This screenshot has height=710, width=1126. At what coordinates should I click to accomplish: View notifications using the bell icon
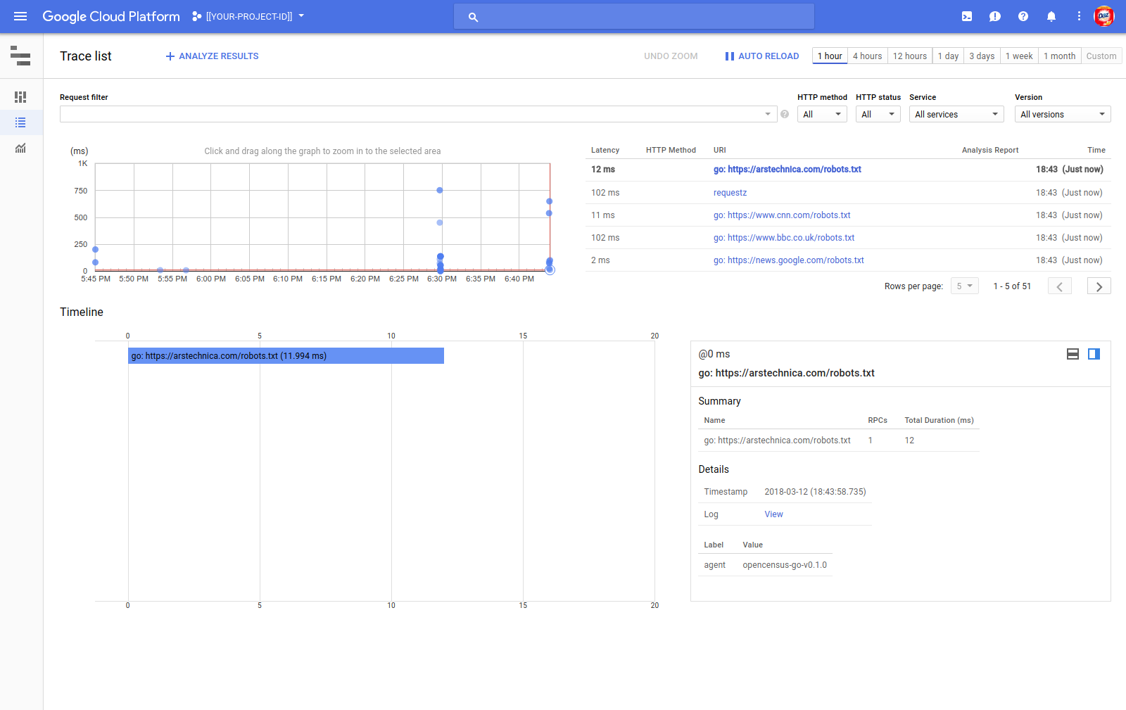(x=1051, y=15)
